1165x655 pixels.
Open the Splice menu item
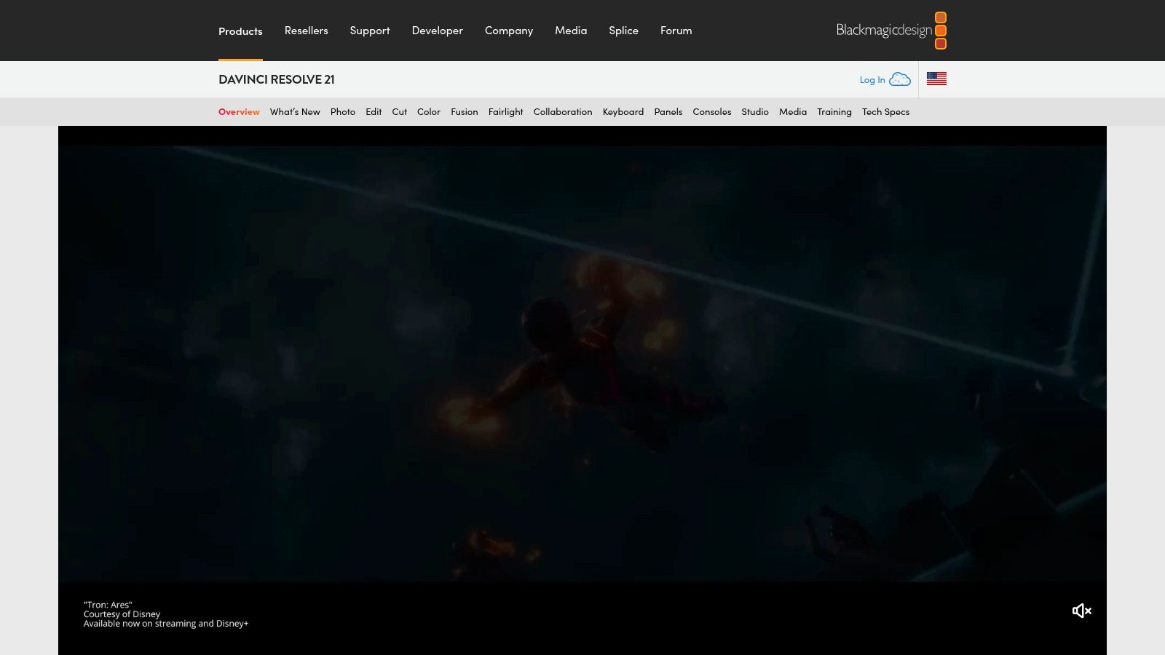[x=623, y=31]
